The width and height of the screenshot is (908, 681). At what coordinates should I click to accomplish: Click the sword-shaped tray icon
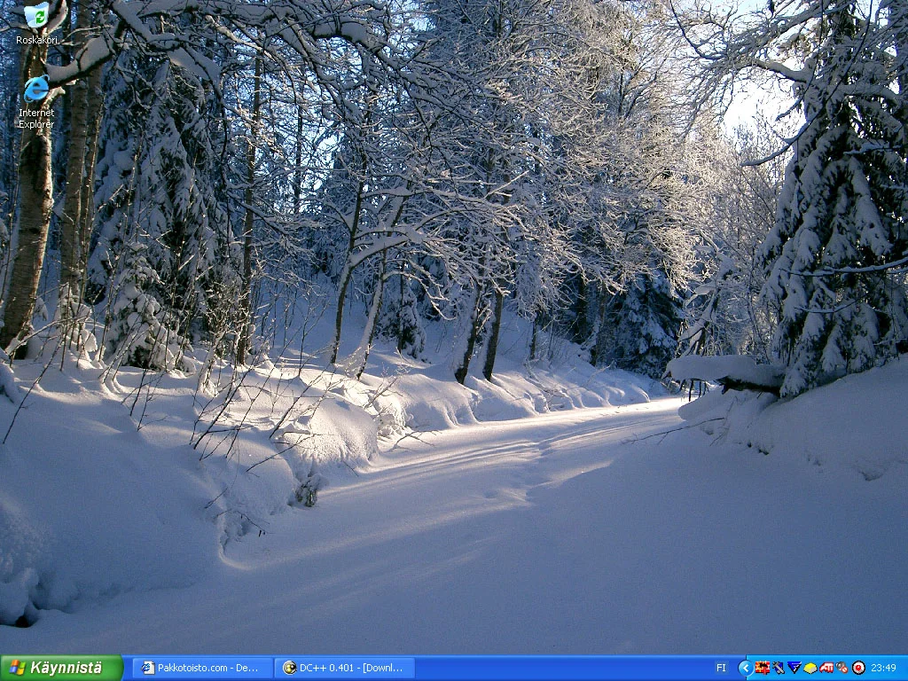tap(779, 668)
